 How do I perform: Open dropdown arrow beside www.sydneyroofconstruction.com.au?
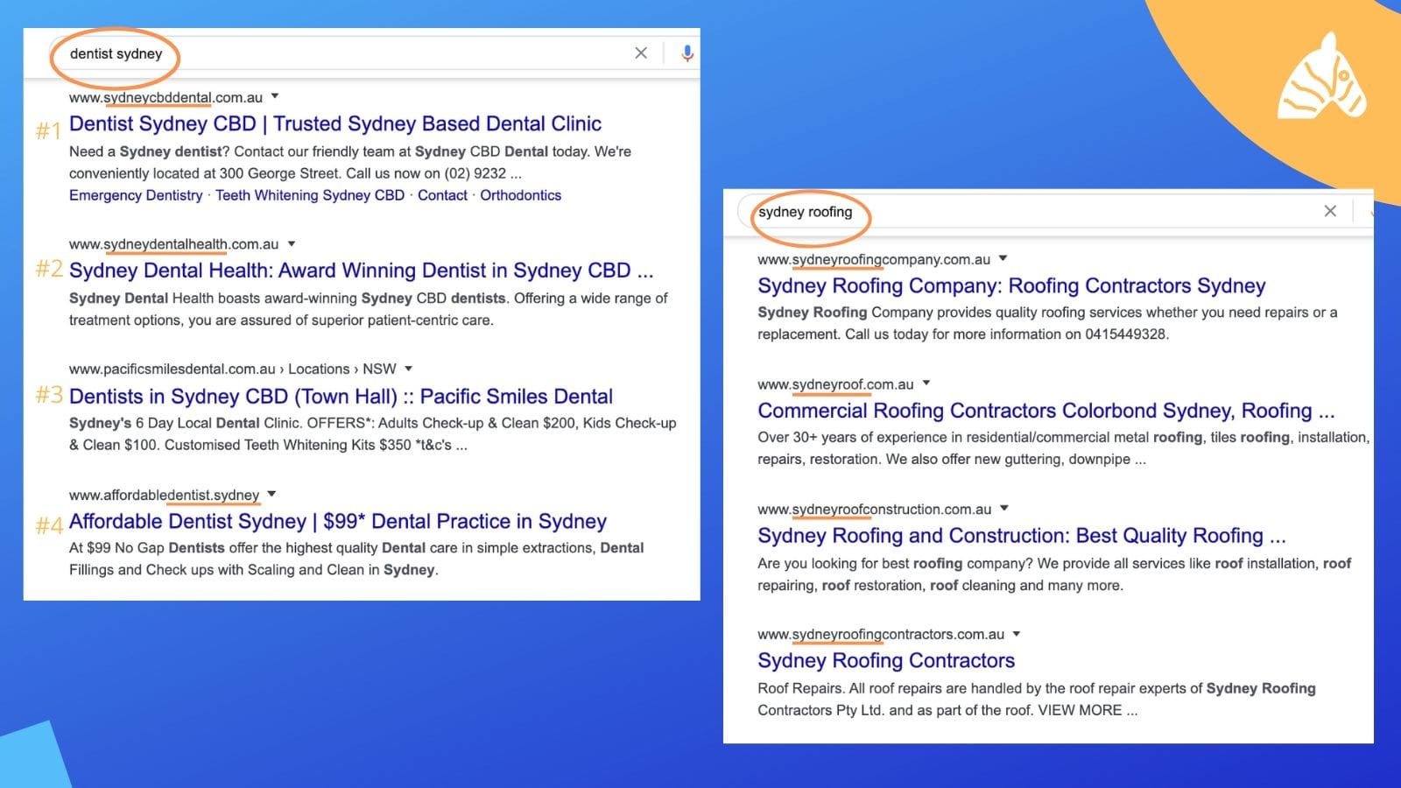[x=1004, y=508]
